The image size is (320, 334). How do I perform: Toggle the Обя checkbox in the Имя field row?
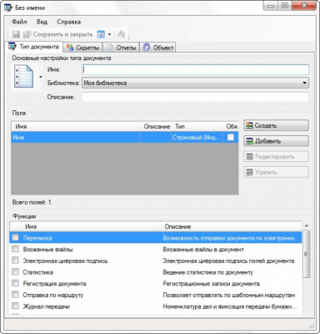point(231,137)
